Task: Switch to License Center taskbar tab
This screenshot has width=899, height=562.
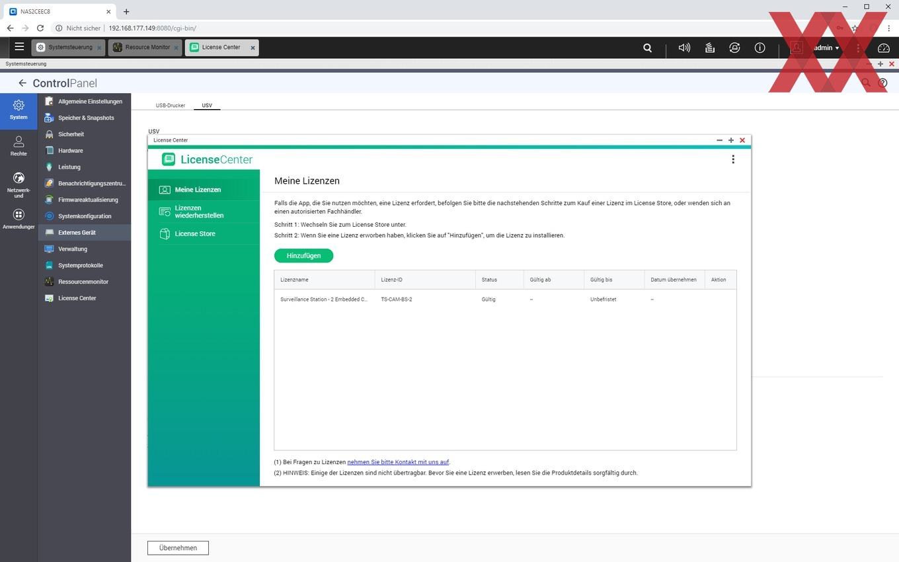Action: tap(221, 48)
